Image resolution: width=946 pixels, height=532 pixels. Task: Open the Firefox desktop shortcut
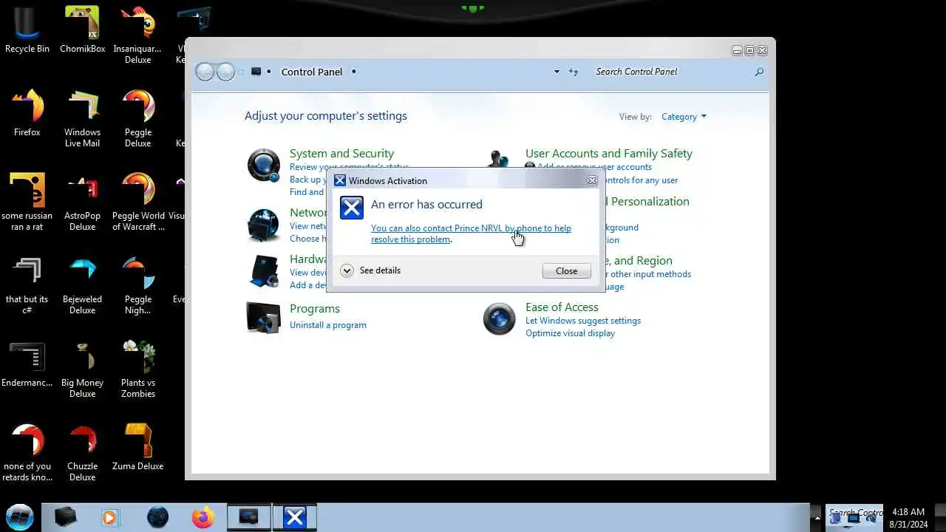click(27, 113)
